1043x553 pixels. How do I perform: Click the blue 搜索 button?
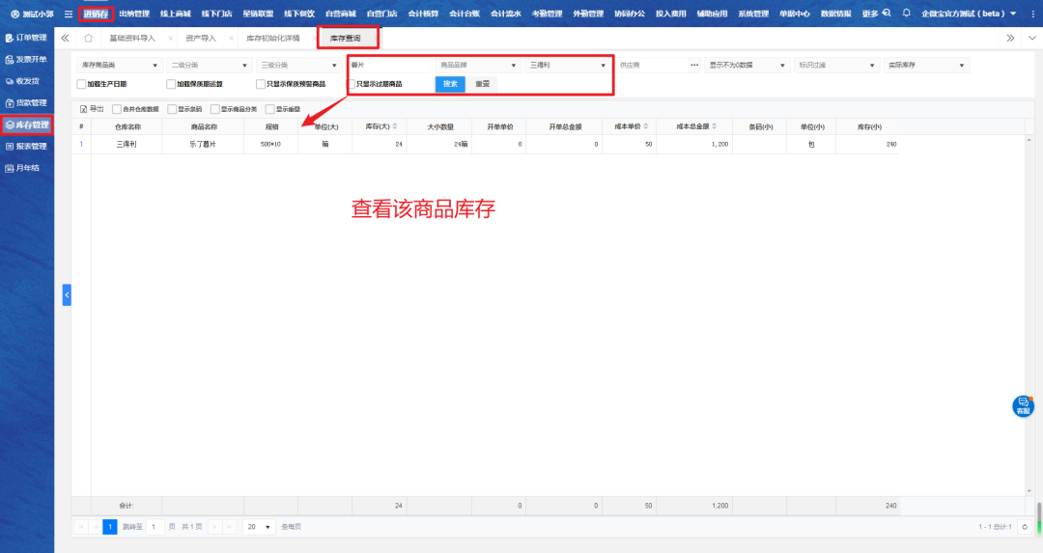[x=450, y=84]
